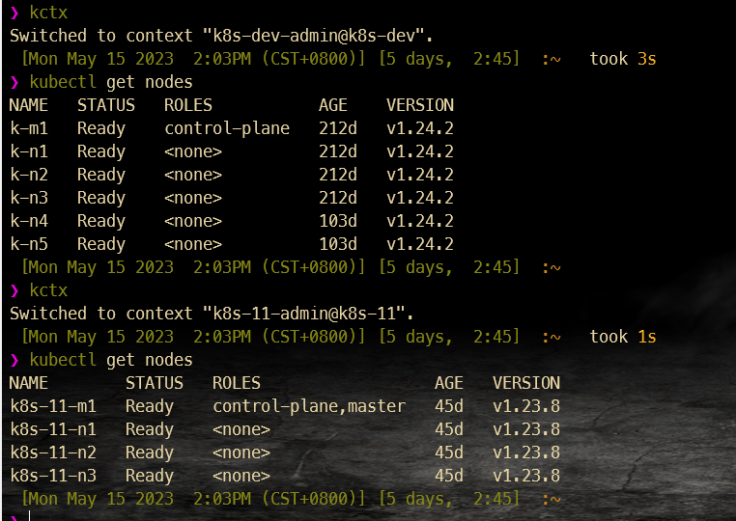Viewport: 736px width, 521px height.
Task: Click the first magenta prompt arrow before kctx
Action: [14, 13]
